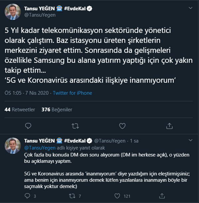Viewport: 199px width, 203px height.
Task: Share the main tweet
Action: click(x=169, y=126)
